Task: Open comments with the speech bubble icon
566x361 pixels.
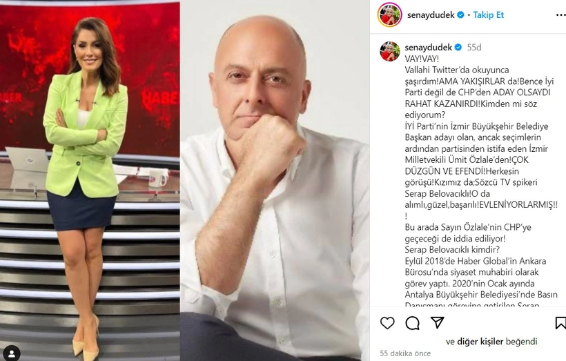Action: coord(412,323)
